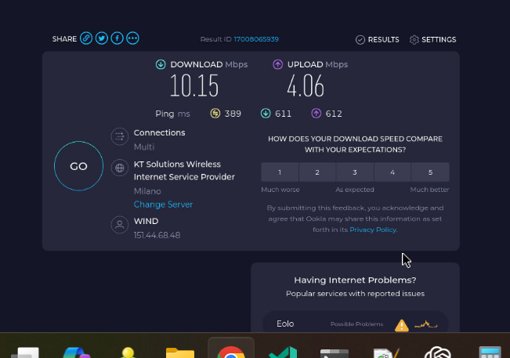Click Change Server link

pyautogui.click(x=163, y=204)
